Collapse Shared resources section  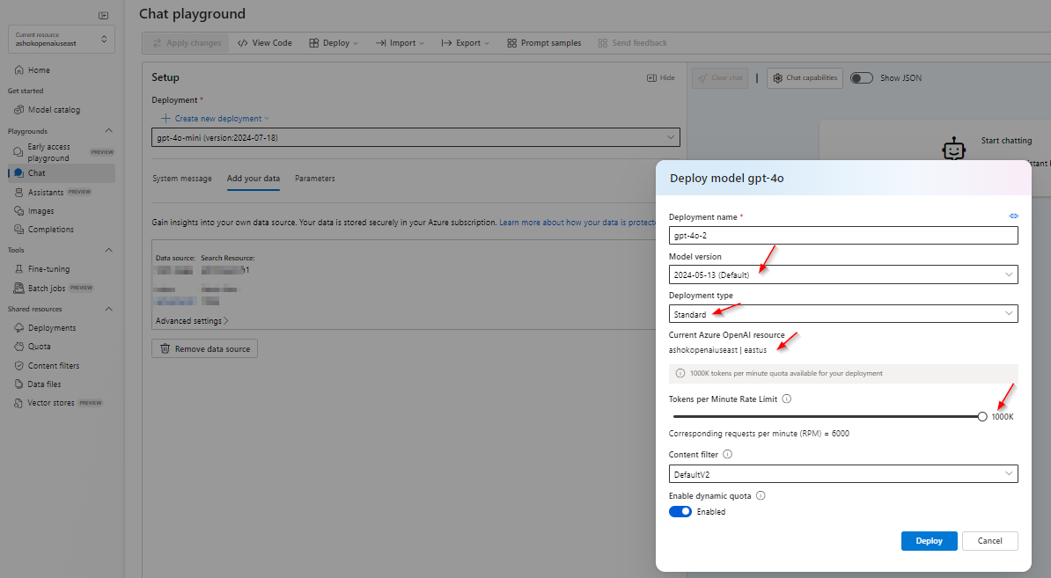pyautogui.click(x=108, y=309)
